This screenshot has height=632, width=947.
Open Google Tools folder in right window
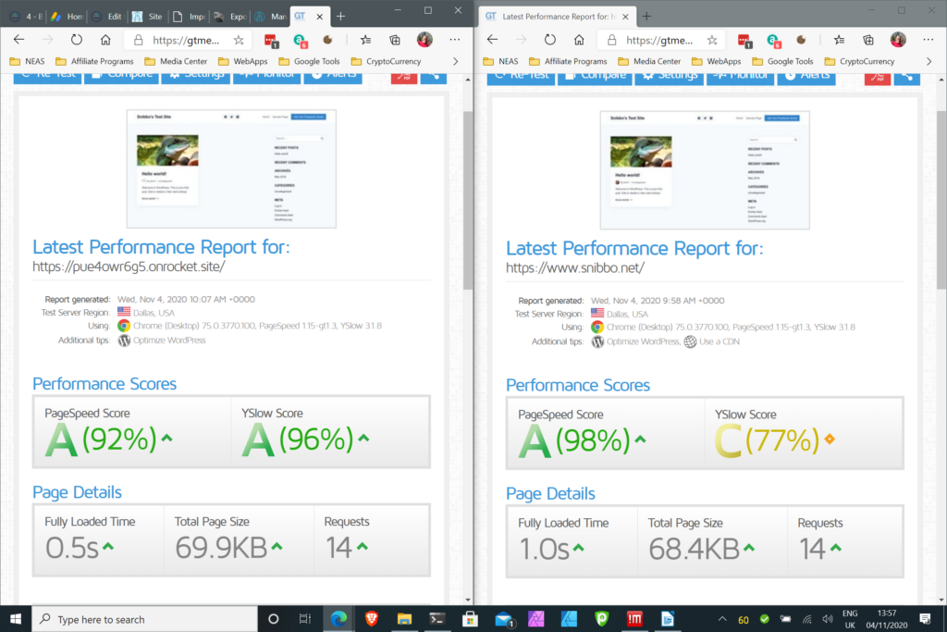coord(782,61)
